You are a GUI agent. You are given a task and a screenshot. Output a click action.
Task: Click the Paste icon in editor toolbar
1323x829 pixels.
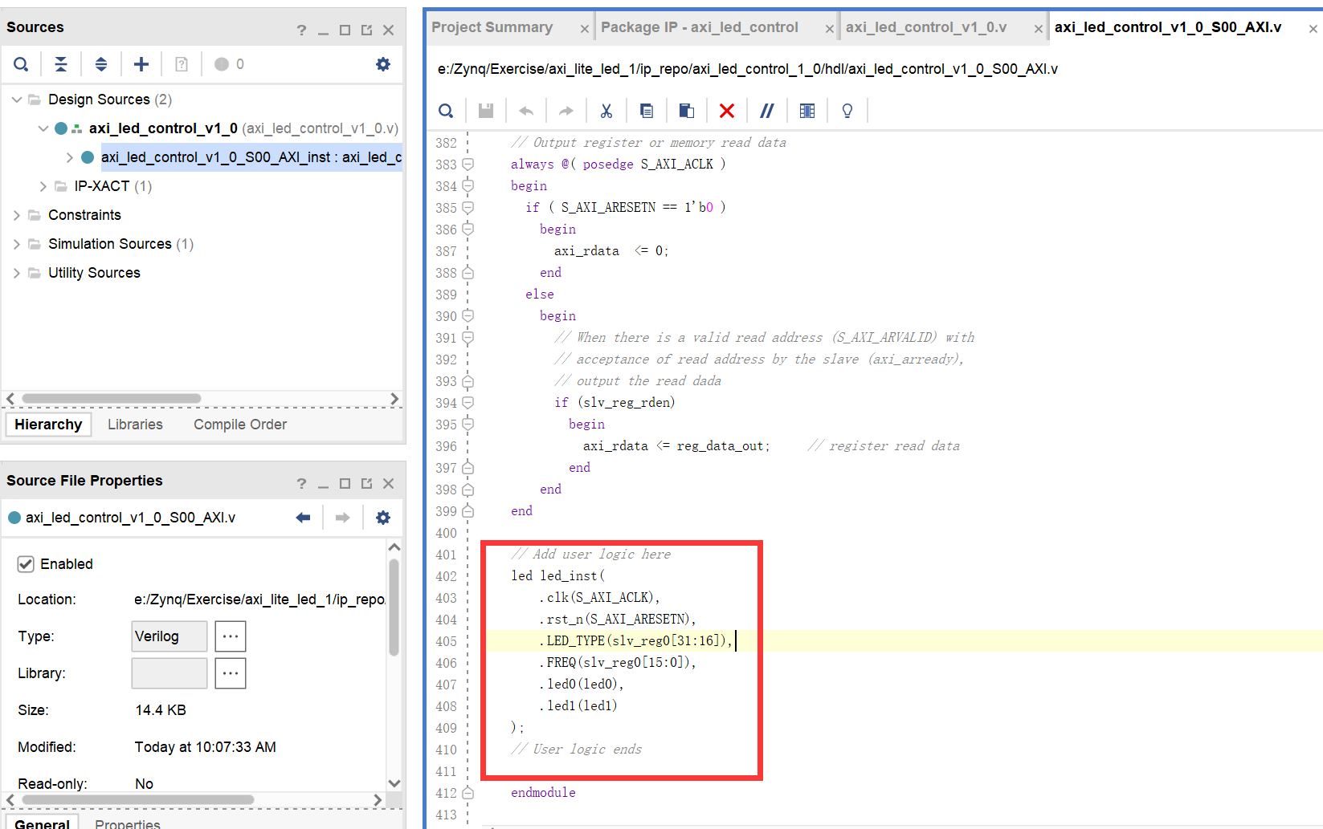coord(687,111)
